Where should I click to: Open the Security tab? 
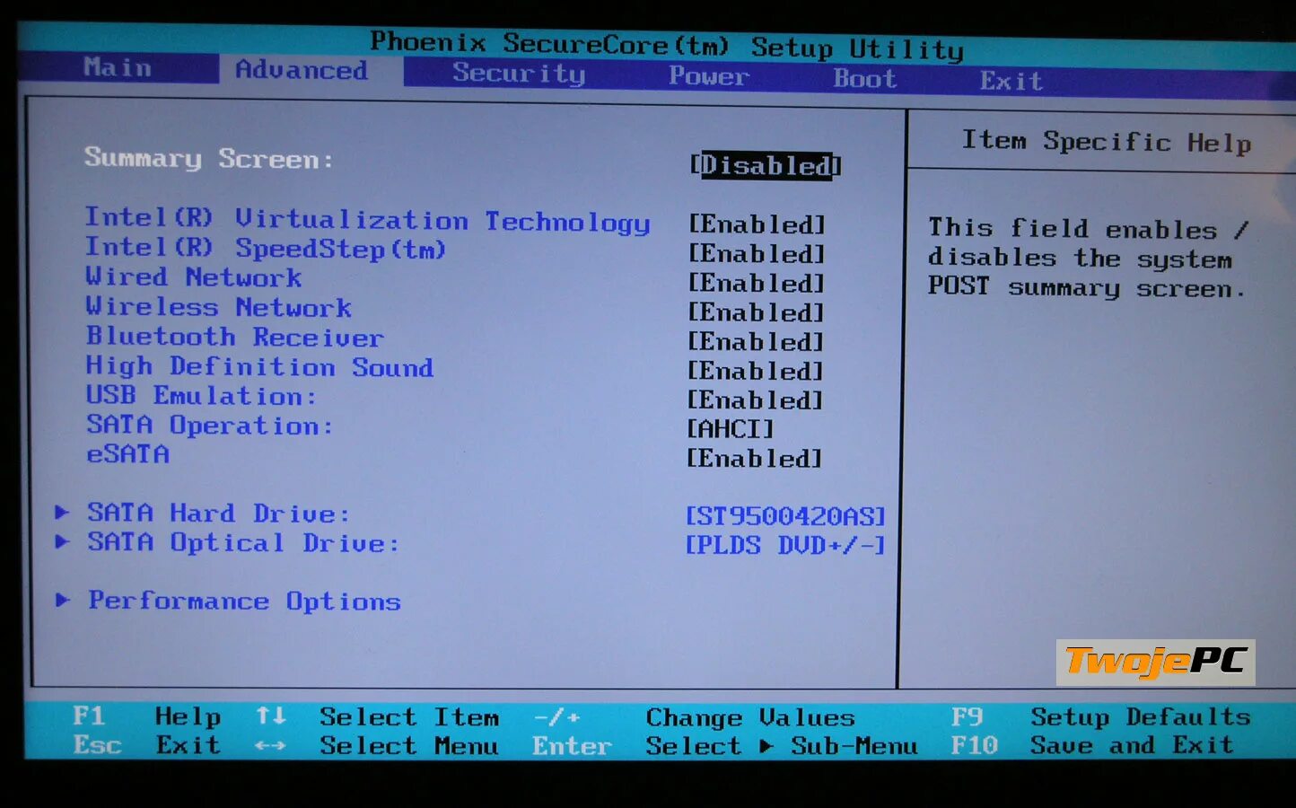(519, 73)
